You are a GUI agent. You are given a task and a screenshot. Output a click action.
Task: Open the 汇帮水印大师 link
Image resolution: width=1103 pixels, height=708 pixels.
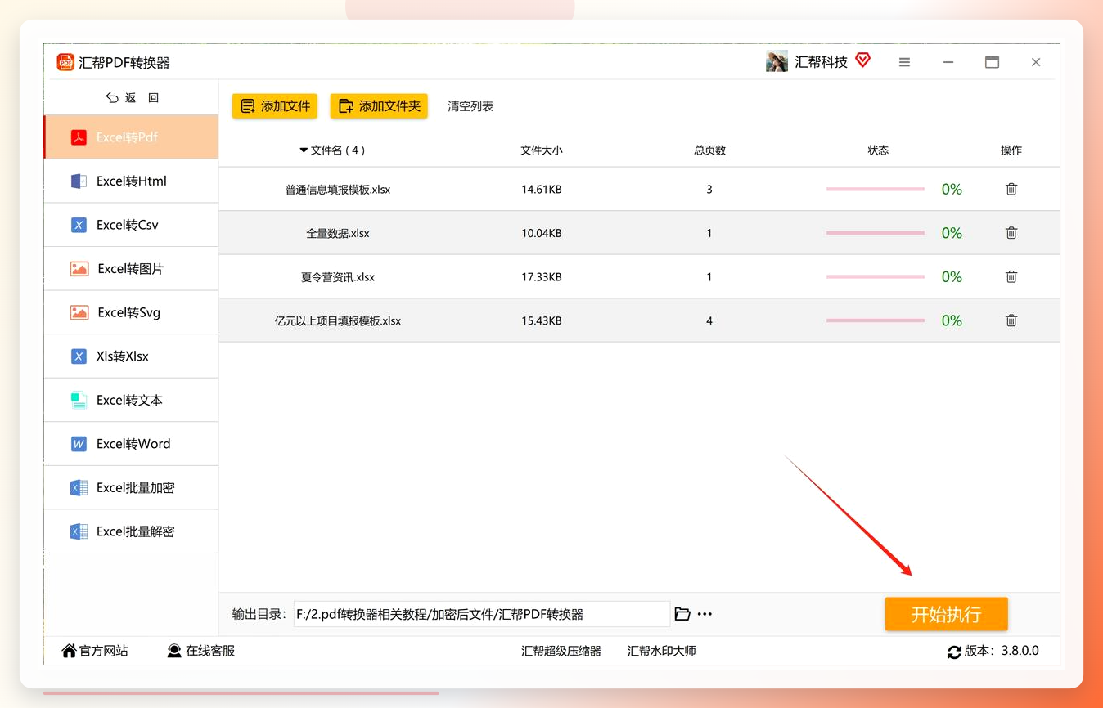(662, 652)
